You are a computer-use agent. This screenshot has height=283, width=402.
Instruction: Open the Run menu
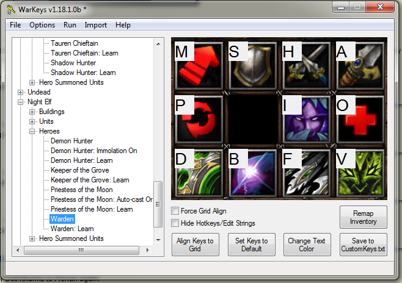pyautogui.click(x=70, y=25)
